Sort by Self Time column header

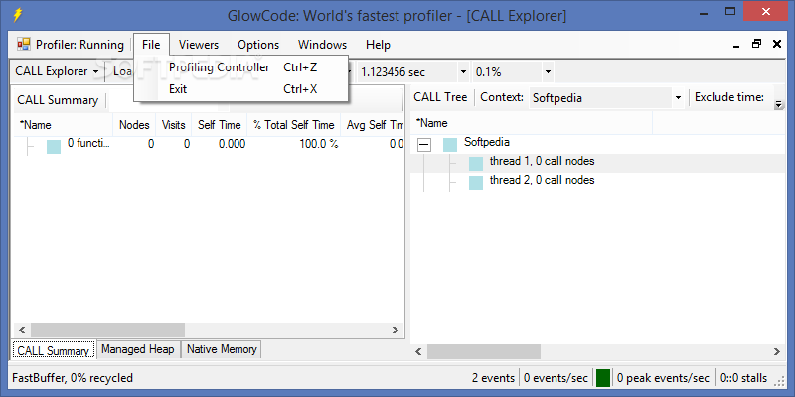click(x=219, y=125)
